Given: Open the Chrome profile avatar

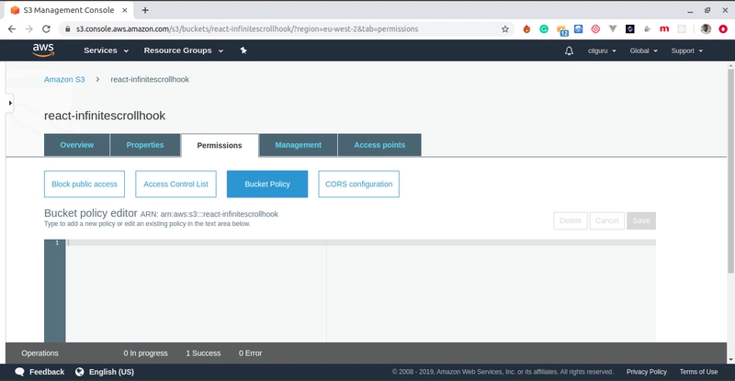Looking at the screenshot, I should coord(706,29).
